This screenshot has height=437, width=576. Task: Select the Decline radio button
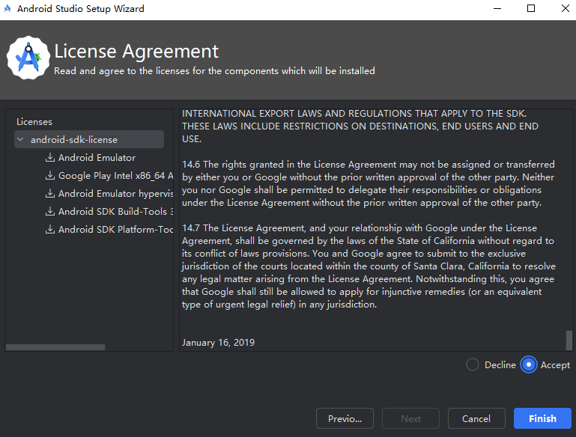pyautogui.click(x=473, y=364)
